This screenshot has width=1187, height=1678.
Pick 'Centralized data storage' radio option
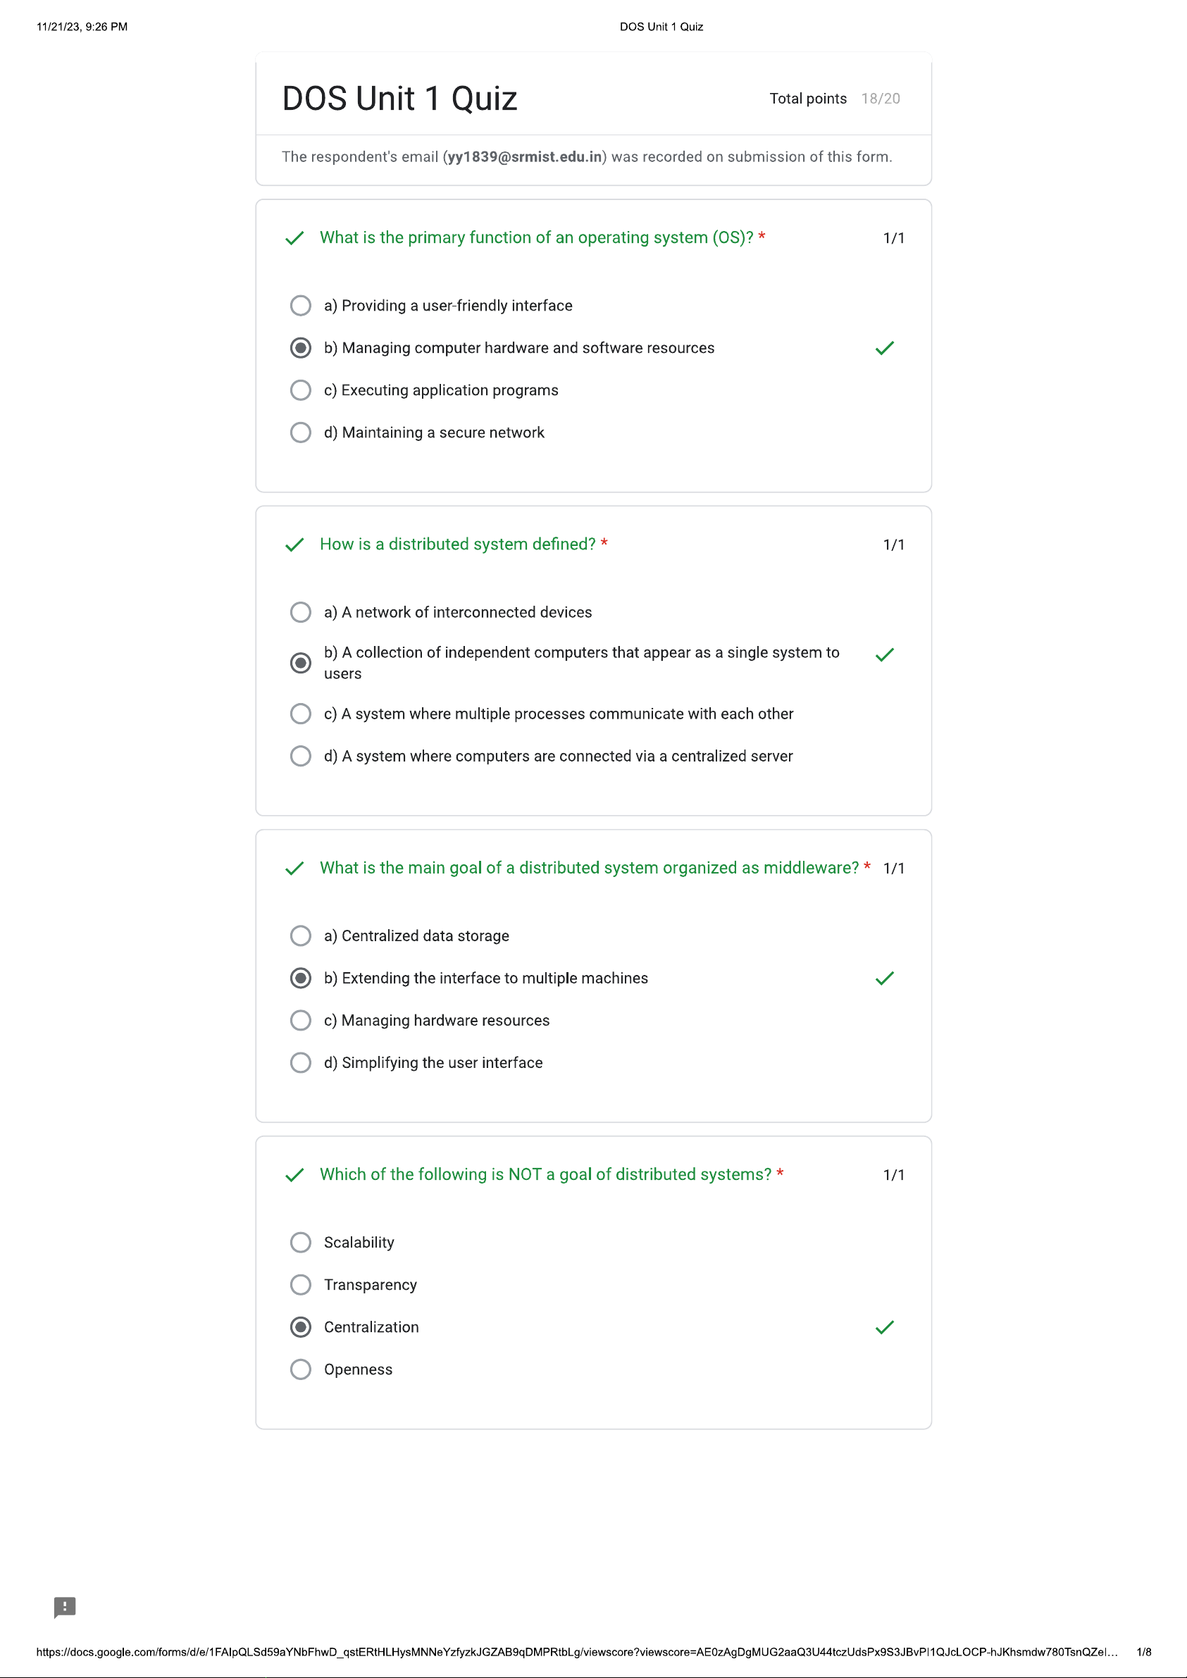[300, 936]
